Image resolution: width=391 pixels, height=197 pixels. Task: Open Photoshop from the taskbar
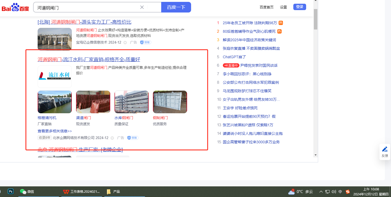click(x=11, y=191)
